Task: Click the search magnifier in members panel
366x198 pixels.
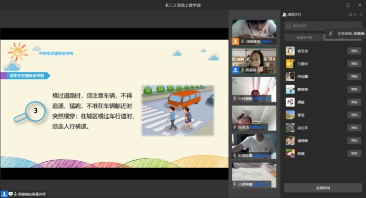Action: (x=289, y=26)
